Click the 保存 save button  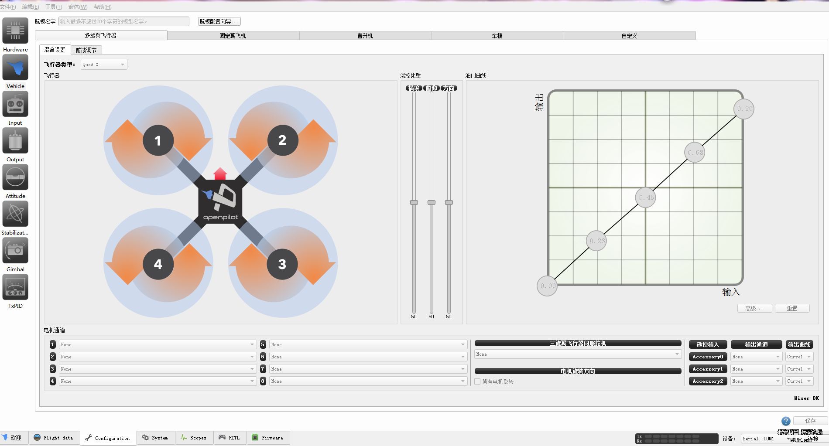pyautogui.click(x=810, y=421)
